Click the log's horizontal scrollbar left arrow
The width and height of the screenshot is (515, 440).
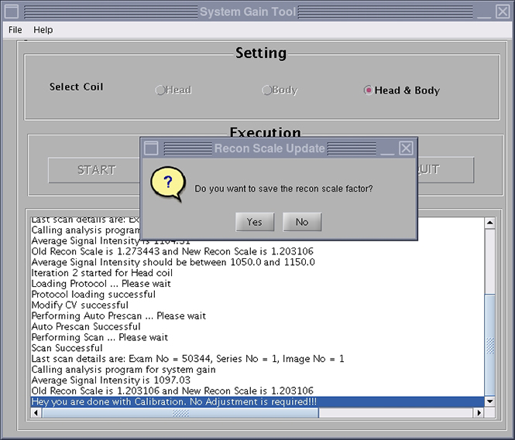[x=36, y=413]
